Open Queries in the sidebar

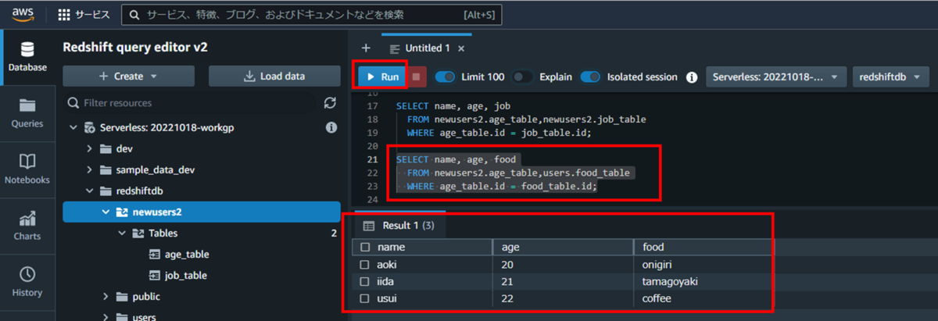(27, 113)
